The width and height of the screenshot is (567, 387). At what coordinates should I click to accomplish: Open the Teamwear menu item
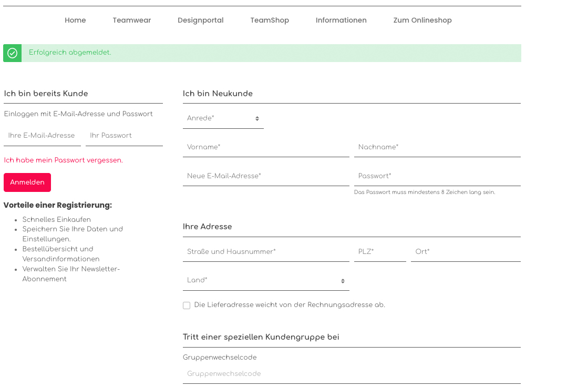click(131, 21)
